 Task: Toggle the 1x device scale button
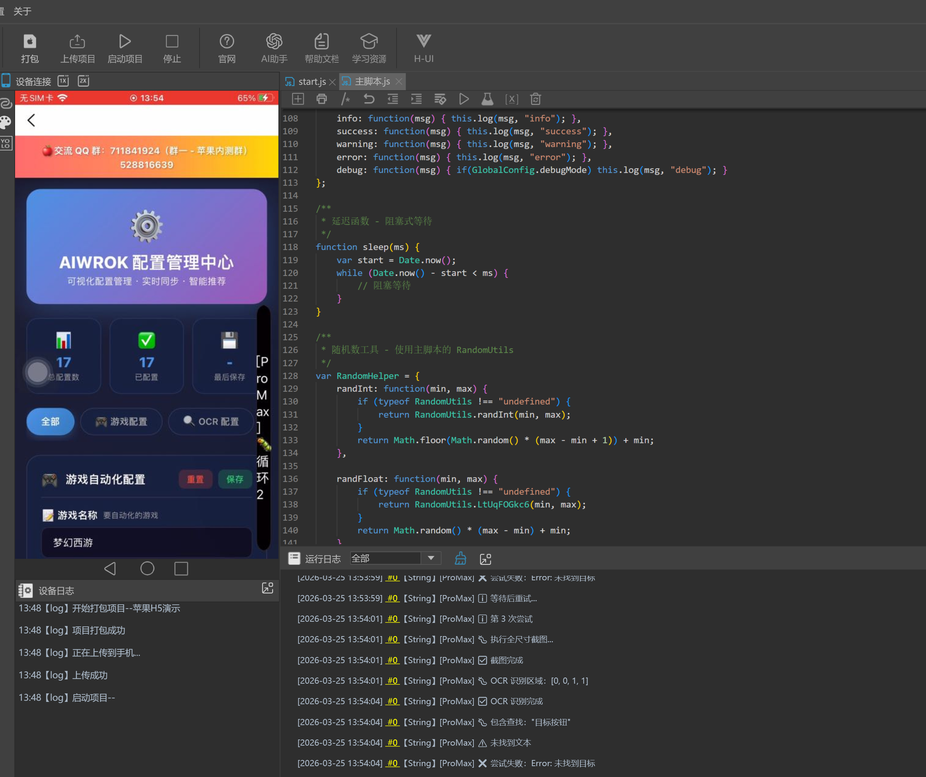tap(63, 81)
